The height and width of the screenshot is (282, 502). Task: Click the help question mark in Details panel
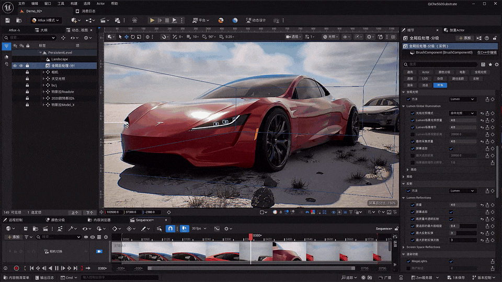tap(487, 38)
